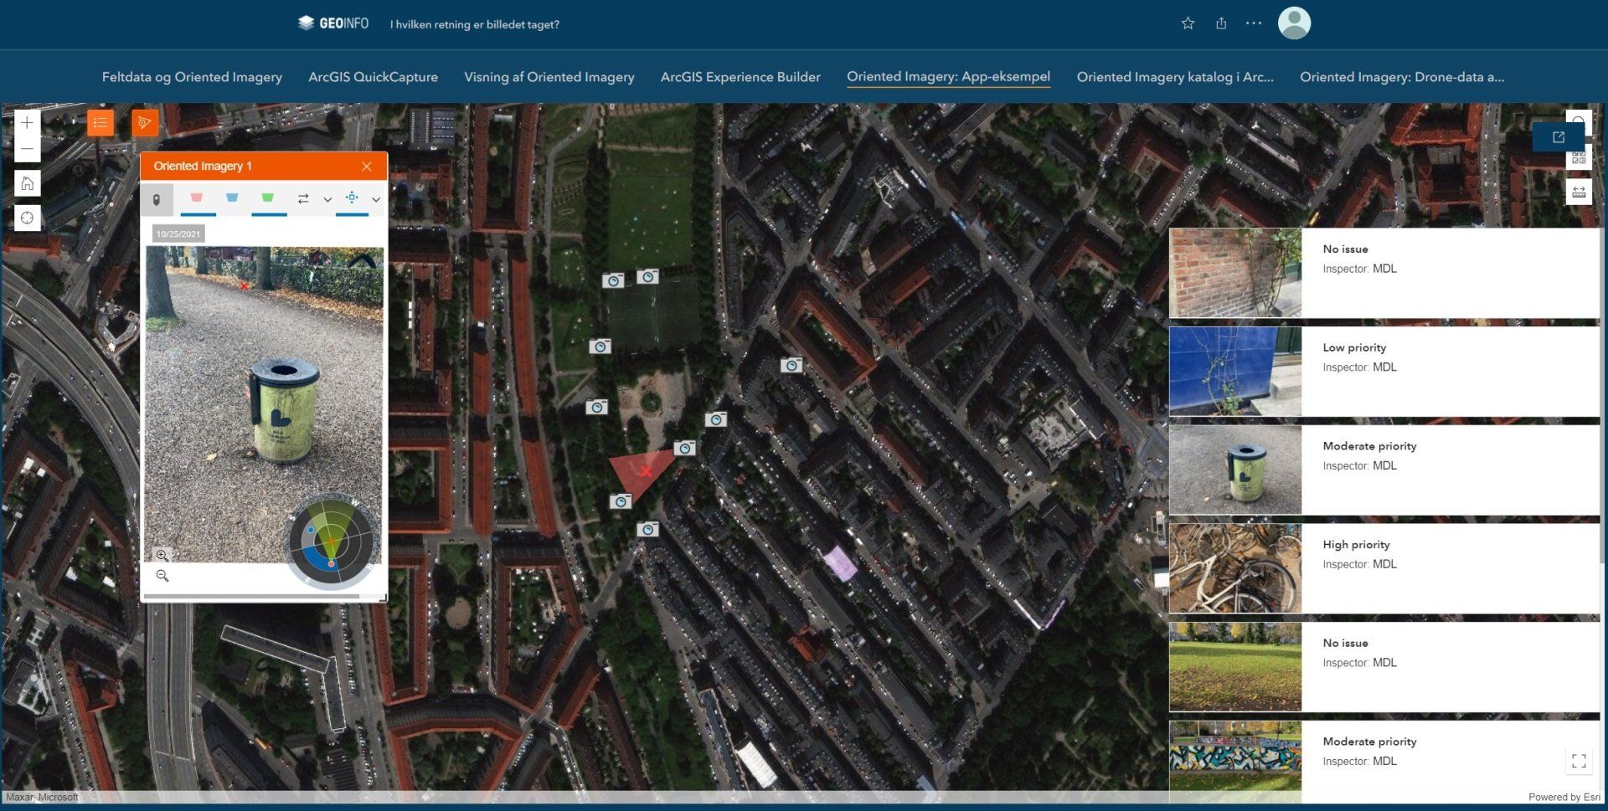
Task: Select the High priority bicycle list item
Action: click(1384, 568)
